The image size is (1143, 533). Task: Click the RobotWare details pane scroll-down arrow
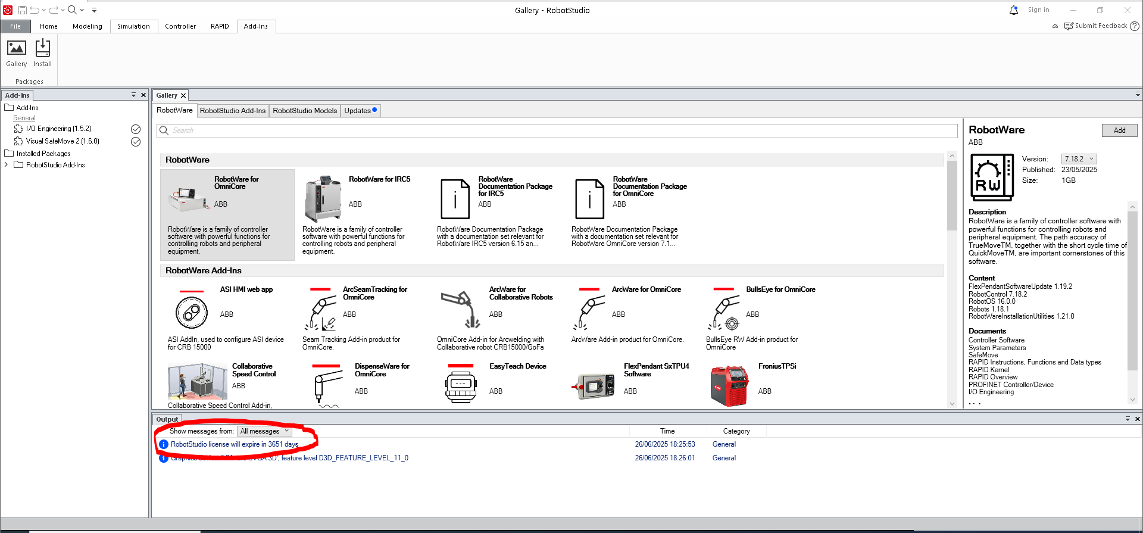click(x=1132, y=400)
